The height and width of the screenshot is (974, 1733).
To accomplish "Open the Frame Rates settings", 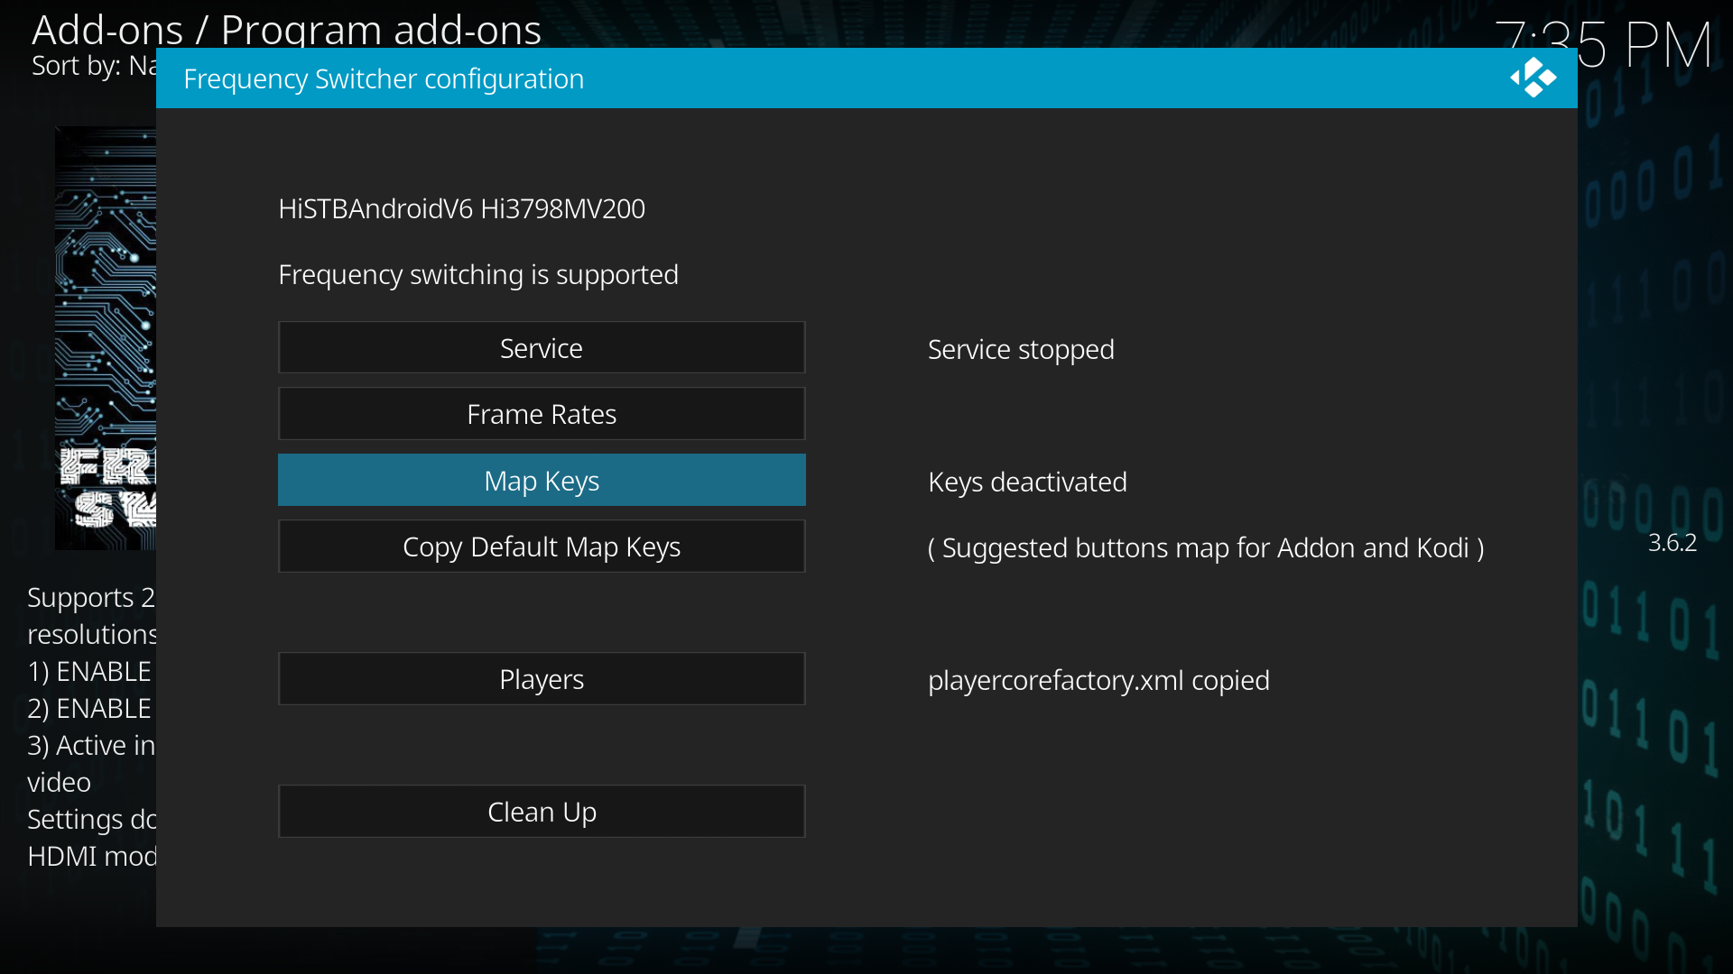I will 542,414.
